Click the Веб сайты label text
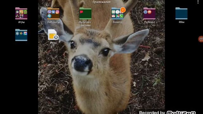The width and height of the screenshot is (203, 114). coord(53,22)
